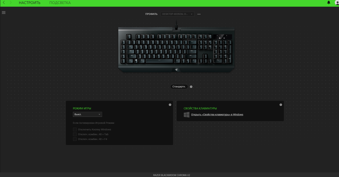Switch to the Настроить tab
The image size is (339, 177).
coord(29,3)
